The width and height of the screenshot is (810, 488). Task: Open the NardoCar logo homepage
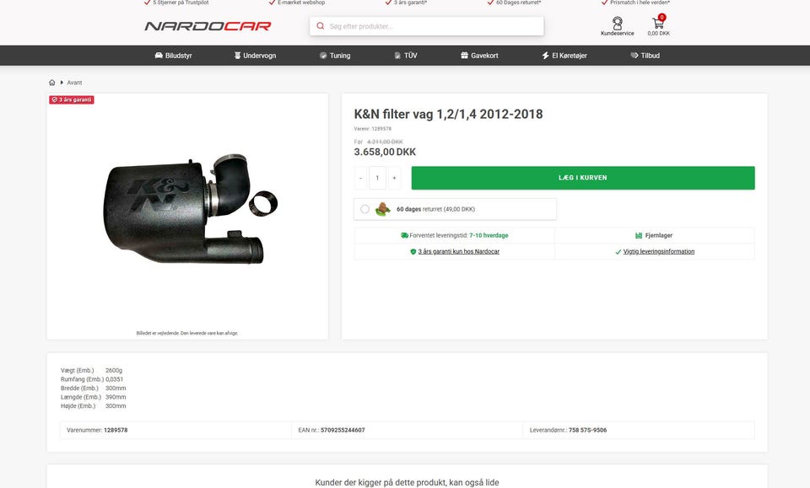pyautogui.click(x=208, y=26)
